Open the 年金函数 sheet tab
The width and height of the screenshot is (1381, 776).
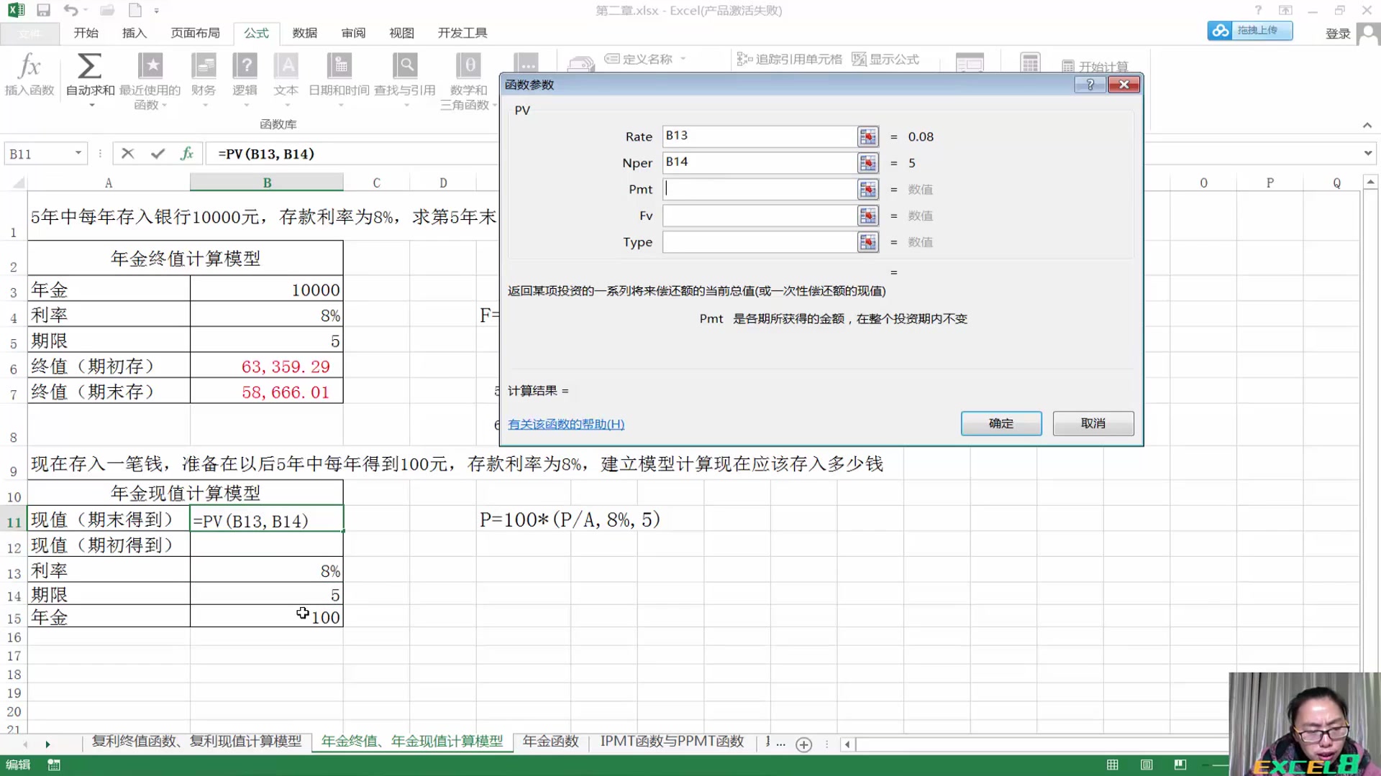(x=549, y=742)
